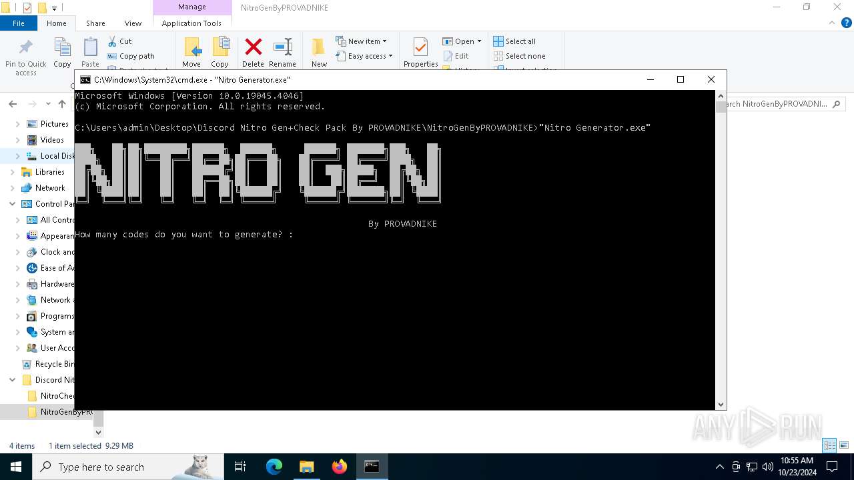Screen dimensions: 854x480
Task: Click the volume speaker tray icon
Action: point(768,467)
